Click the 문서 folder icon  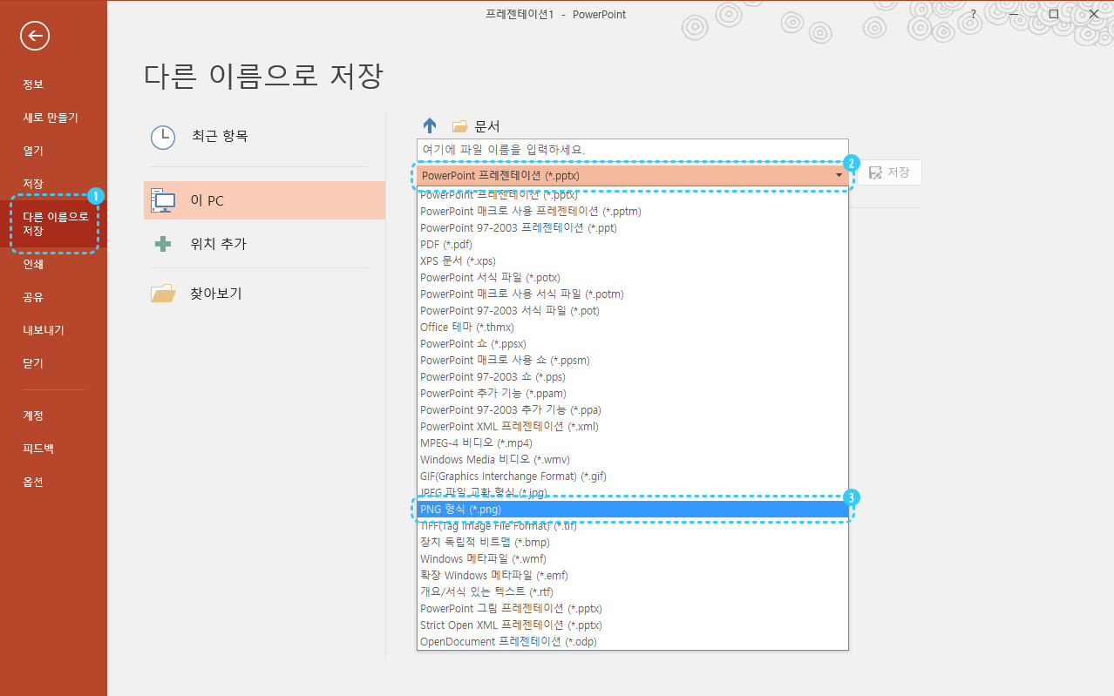pyautogui.click(x=460, y=126)
